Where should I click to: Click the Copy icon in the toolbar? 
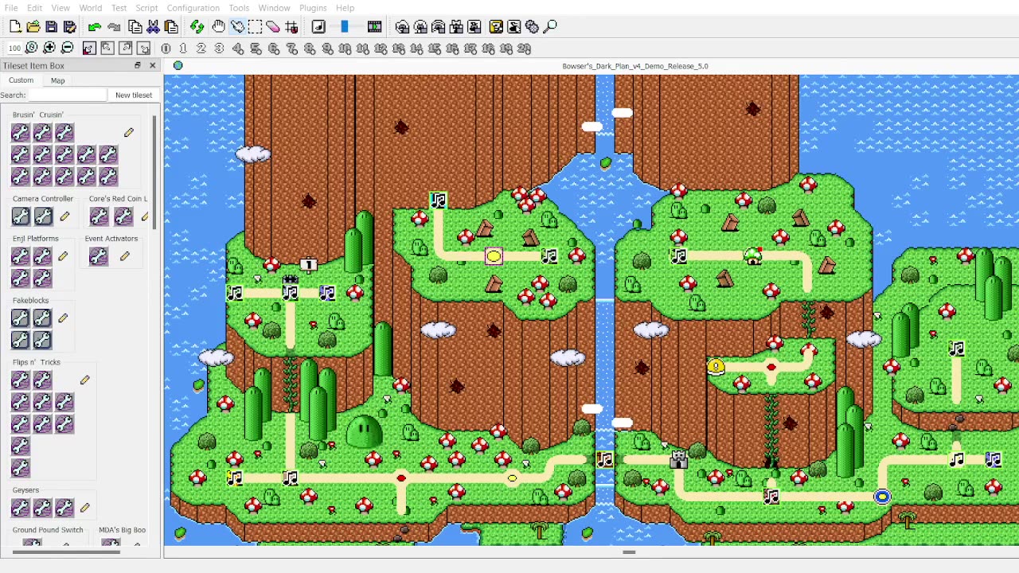tap(135, 27)
